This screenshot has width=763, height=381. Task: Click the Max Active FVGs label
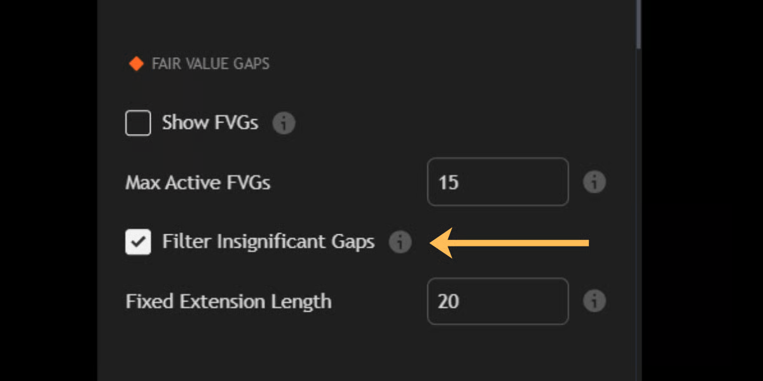[x=198, y=183]
